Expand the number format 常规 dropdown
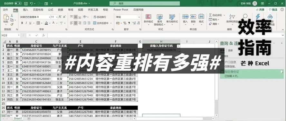286x121 pixels. (139, 17)
